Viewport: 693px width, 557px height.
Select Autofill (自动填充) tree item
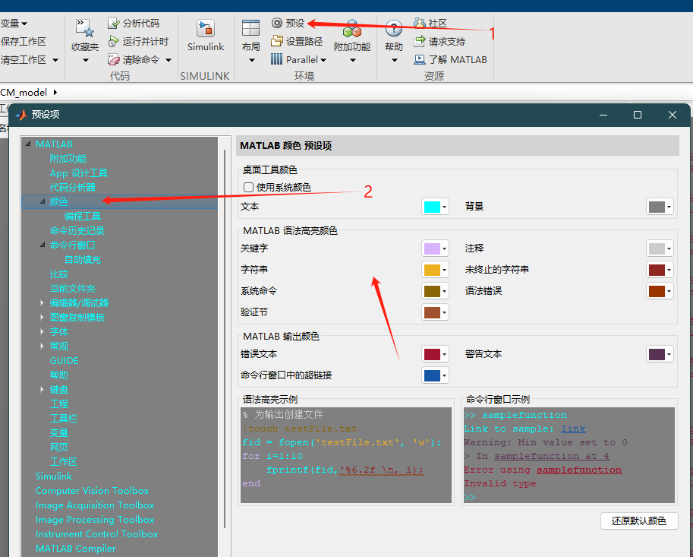coord(83,259)
